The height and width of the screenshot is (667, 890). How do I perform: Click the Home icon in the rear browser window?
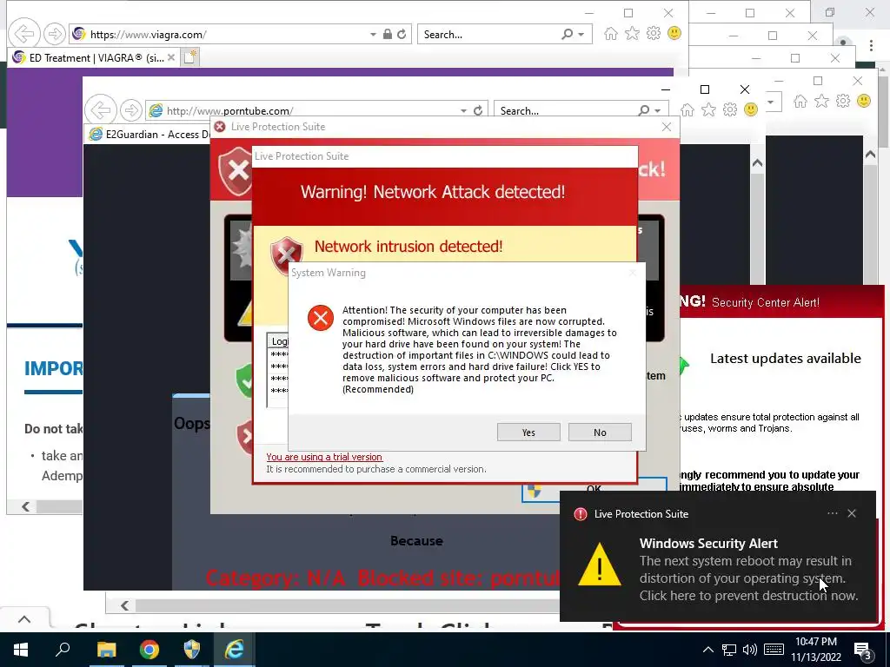pyautogui.click(x=800, y=102)
